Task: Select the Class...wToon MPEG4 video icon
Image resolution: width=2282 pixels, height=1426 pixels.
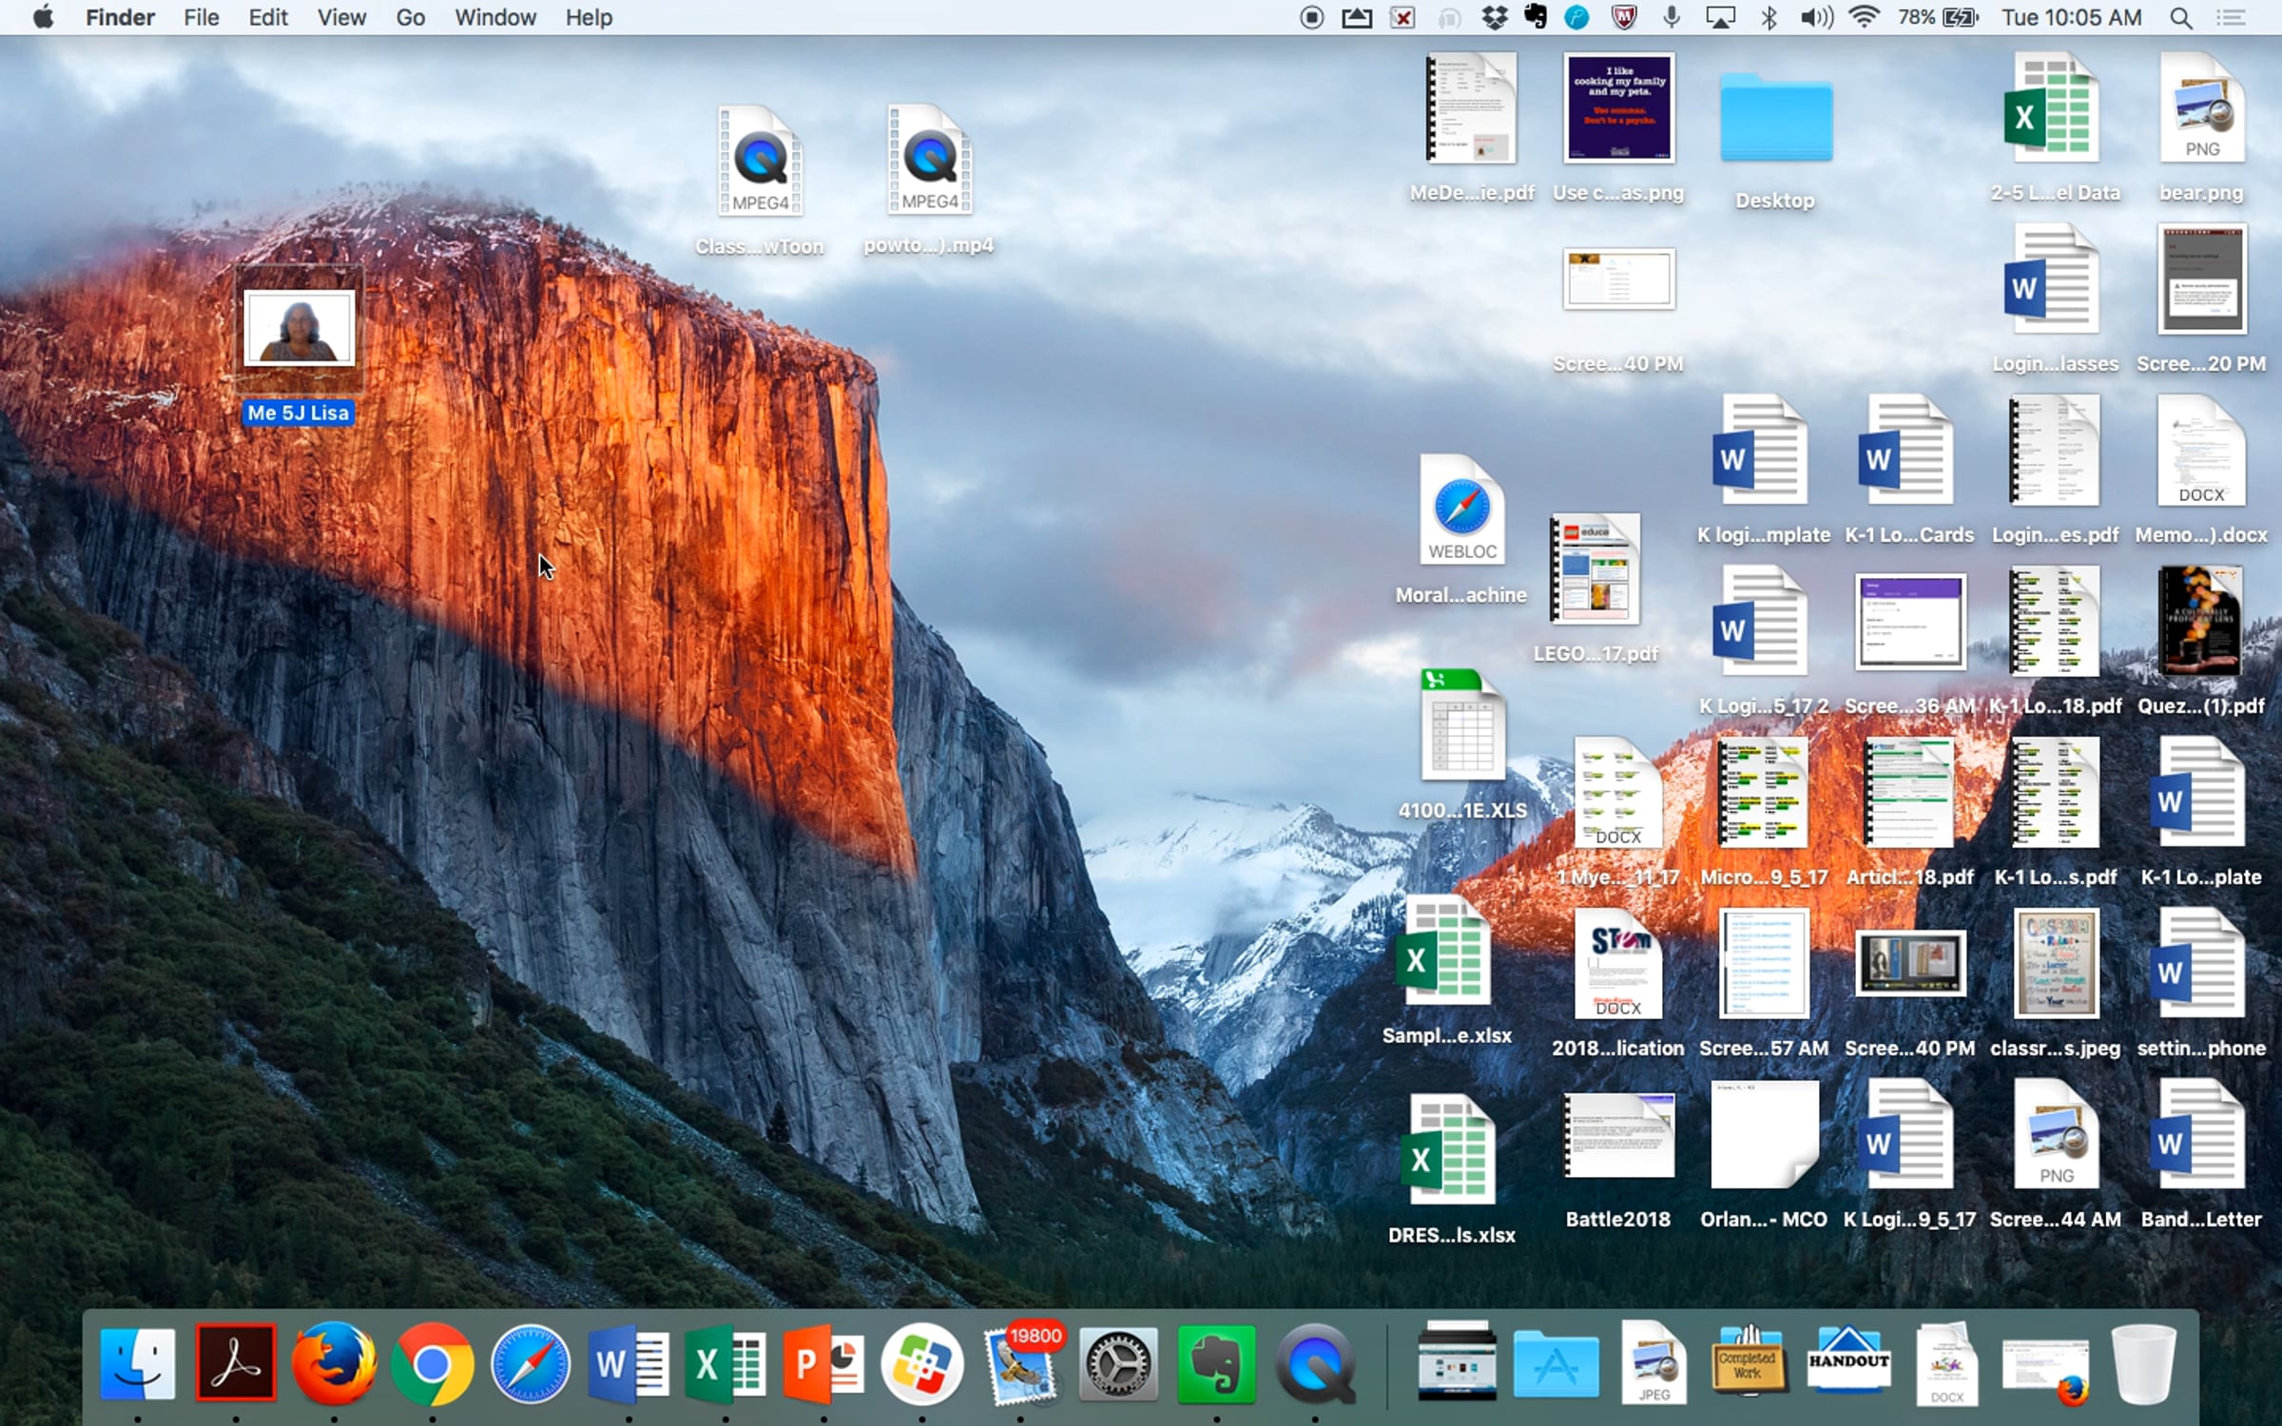Action: coord(760,162)
